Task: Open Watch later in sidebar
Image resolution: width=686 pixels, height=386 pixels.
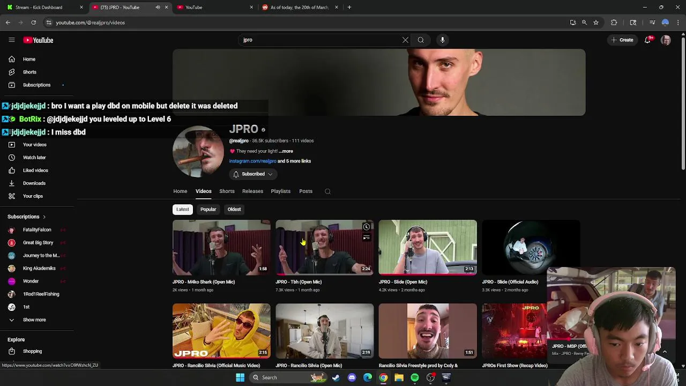Action: (x=34, y=158)
